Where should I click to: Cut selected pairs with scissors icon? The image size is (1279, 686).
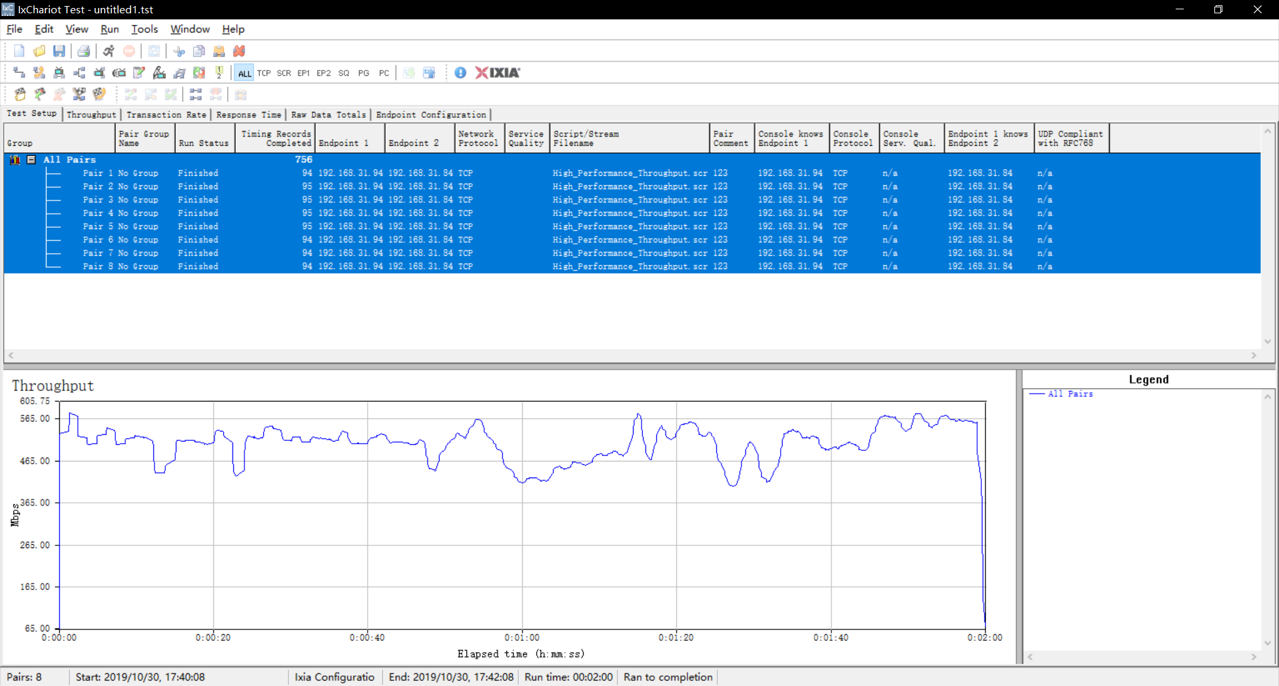(179, 51)
